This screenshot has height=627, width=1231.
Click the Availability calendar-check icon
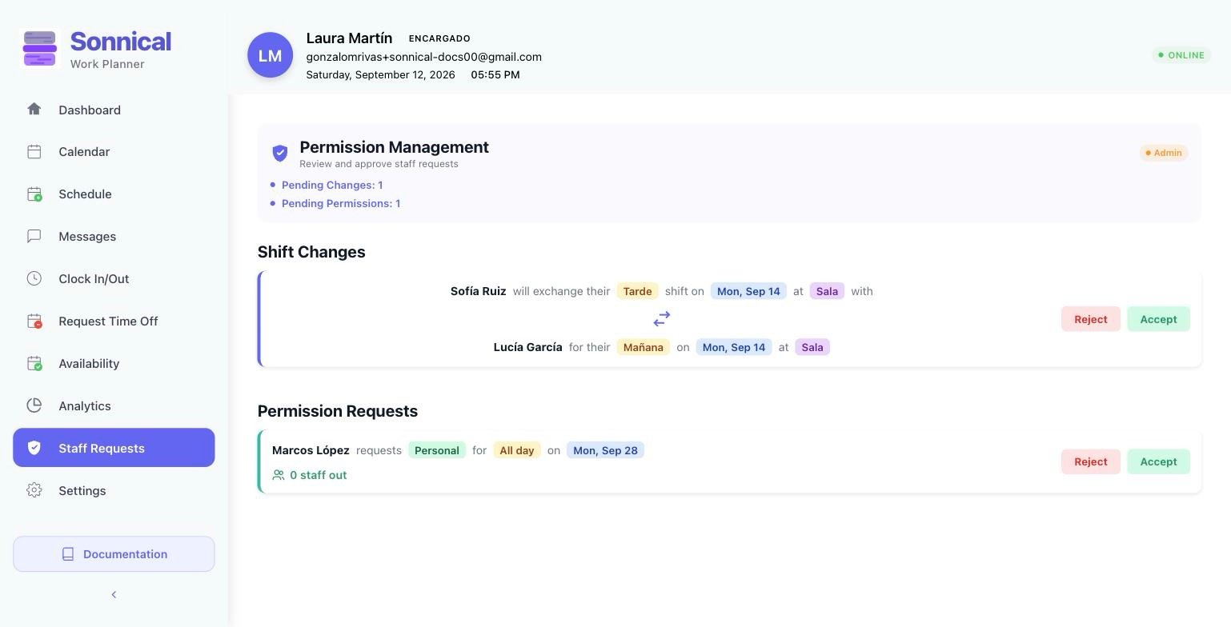pyautogui.click(x=34, y=363)
